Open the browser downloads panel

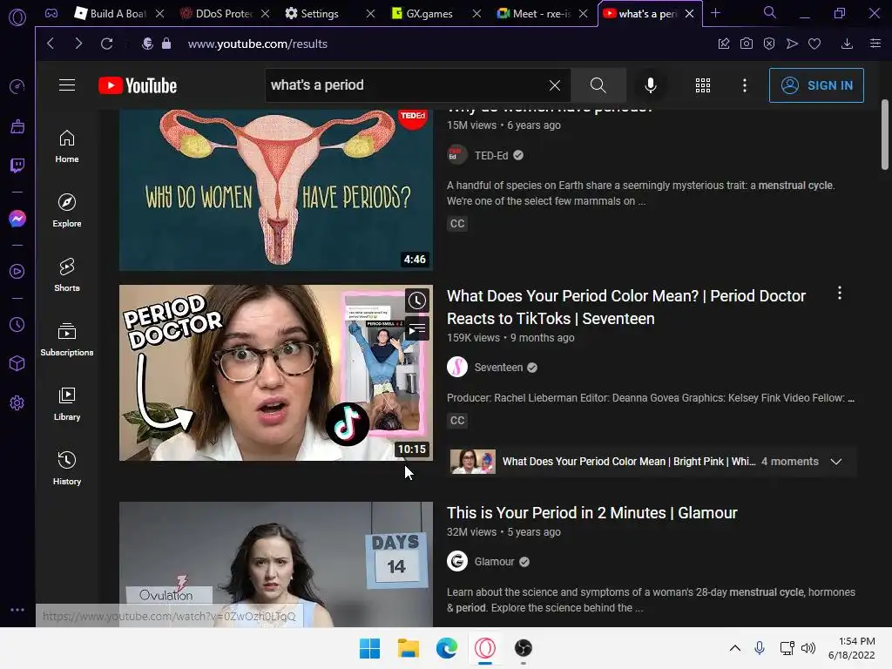(847, 44)
